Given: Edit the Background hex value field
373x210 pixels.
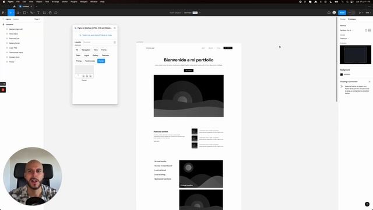Looking at the screenshot, I should 347,75.
